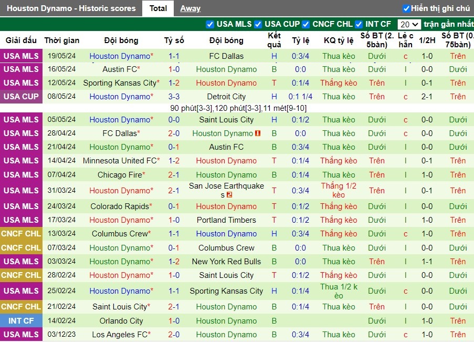This screenshot has height=342, width=474.
Task: Open Detroit City team link
Action: [x=226, y=97]
